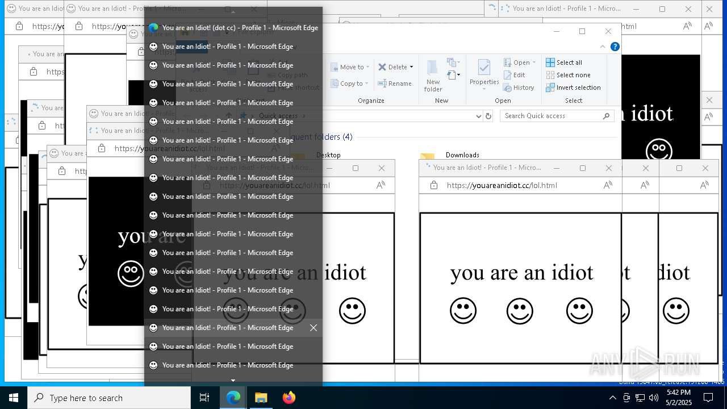Expand the Move to dropdown in File Explorer
This screenshot has width=727, height=409.
368,67
